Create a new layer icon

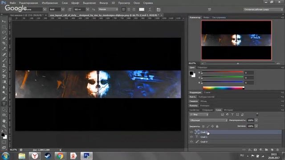[272, 150]
